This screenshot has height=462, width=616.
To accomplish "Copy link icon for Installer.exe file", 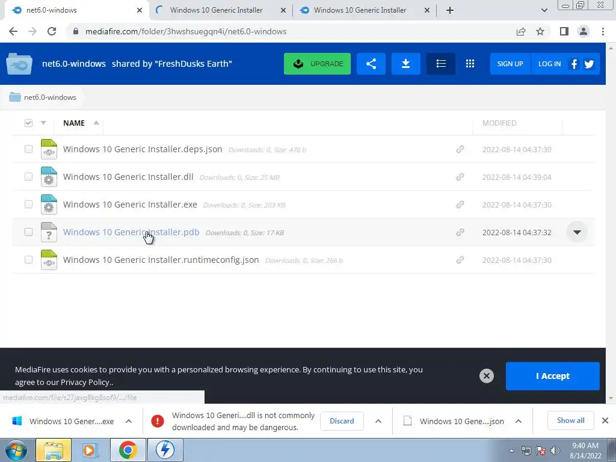I will [460, 205].
